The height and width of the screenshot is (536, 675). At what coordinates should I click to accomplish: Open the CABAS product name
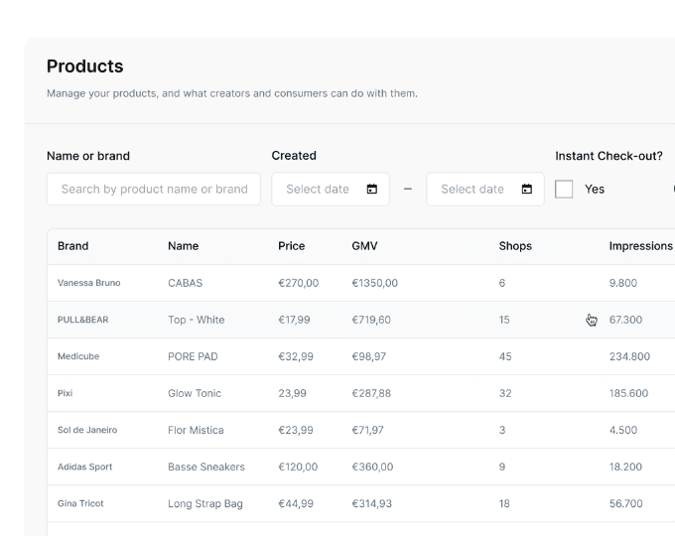click(185, 283)
